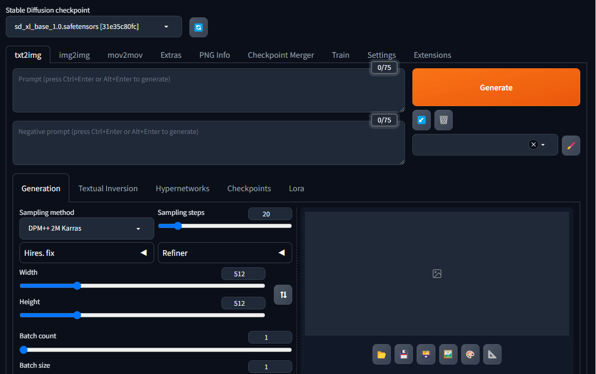Expand the Hires. fix section
The height and width of the screenshot is (374, 596).
87,253
